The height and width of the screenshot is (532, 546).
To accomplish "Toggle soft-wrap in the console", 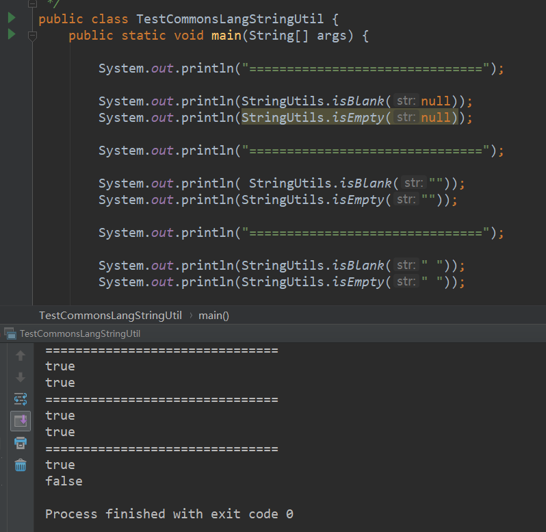I will [x=21, y=399].
